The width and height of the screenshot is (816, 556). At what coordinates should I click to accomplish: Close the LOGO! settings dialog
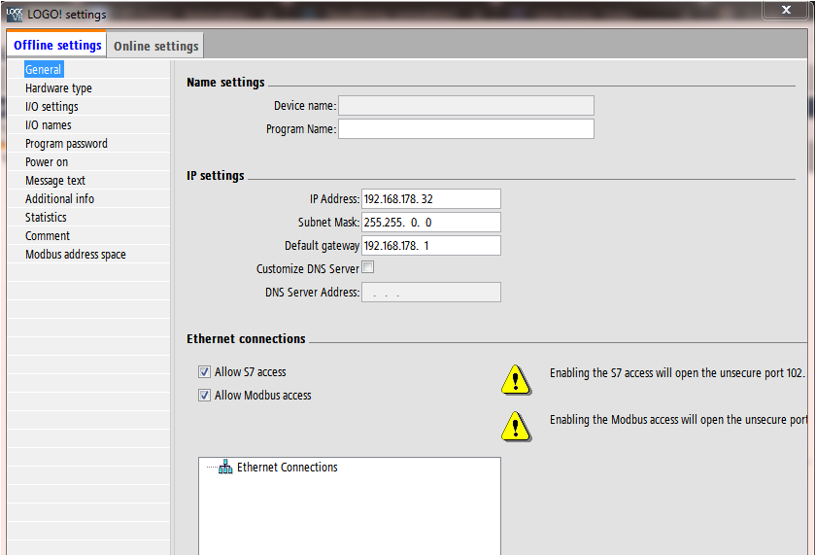point(786,10)
